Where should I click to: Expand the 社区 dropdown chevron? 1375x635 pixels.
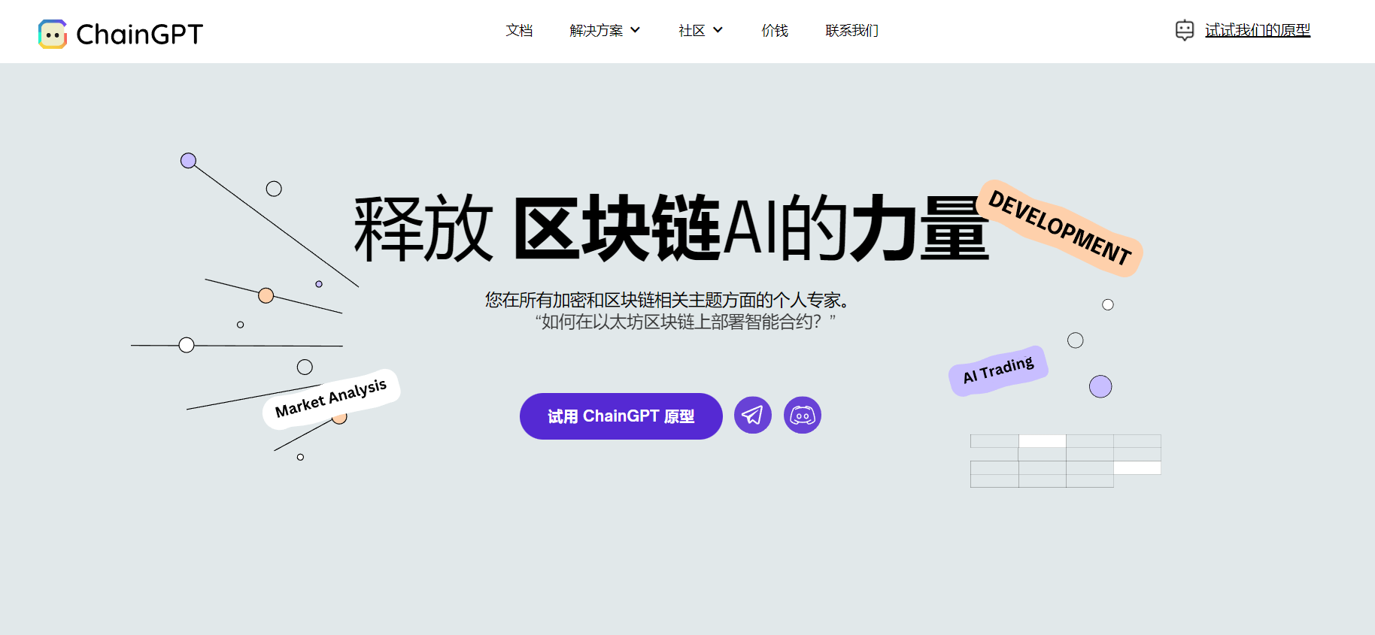point(718,30)
